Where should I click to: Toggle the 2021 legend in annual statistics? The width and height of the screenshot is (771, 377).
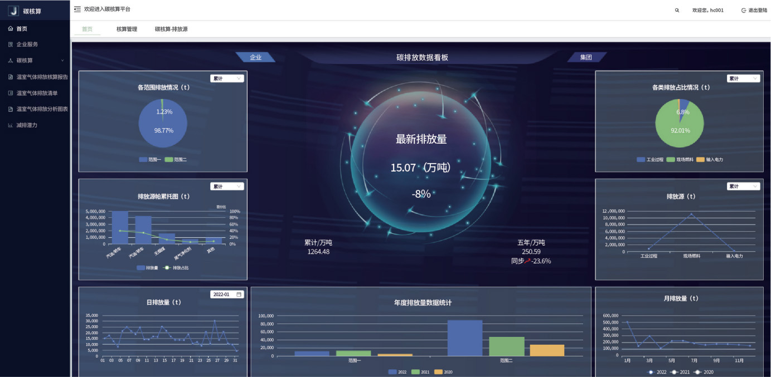click(x=423, y=371)
